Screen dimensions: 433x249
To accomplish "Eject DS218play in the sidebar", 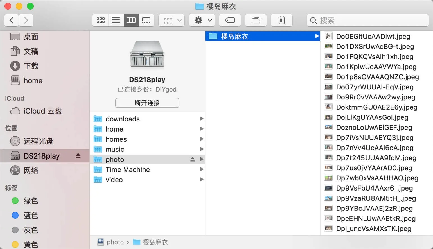I will point(78,156).
